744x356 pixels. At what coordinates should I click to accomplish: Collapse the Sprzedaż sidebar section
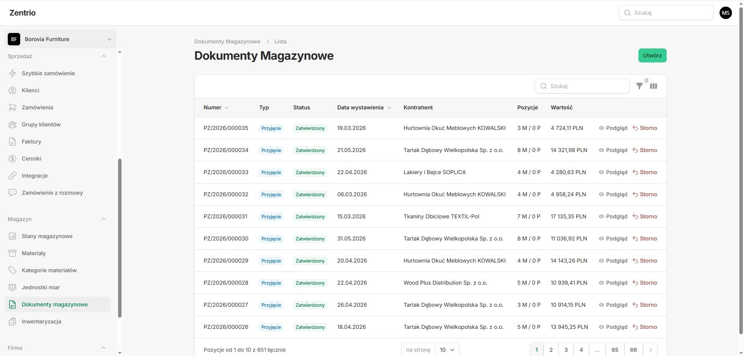click(x=104, y=56)
